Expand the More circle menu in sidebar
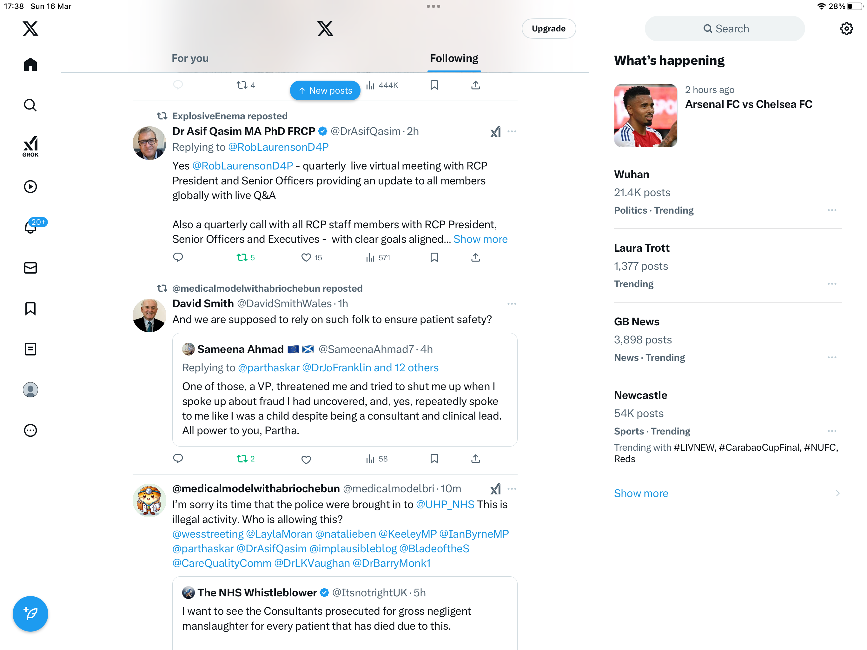The width and height of the screenshot is (867, 650). point(30,430)
